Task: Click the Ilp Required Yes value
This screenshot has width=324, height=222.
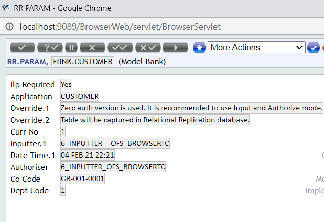Action: tap(66, 84)
